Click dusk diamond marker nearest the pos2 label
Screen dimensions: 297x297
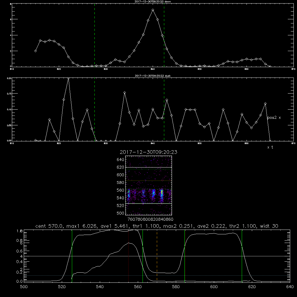point(265,103)
